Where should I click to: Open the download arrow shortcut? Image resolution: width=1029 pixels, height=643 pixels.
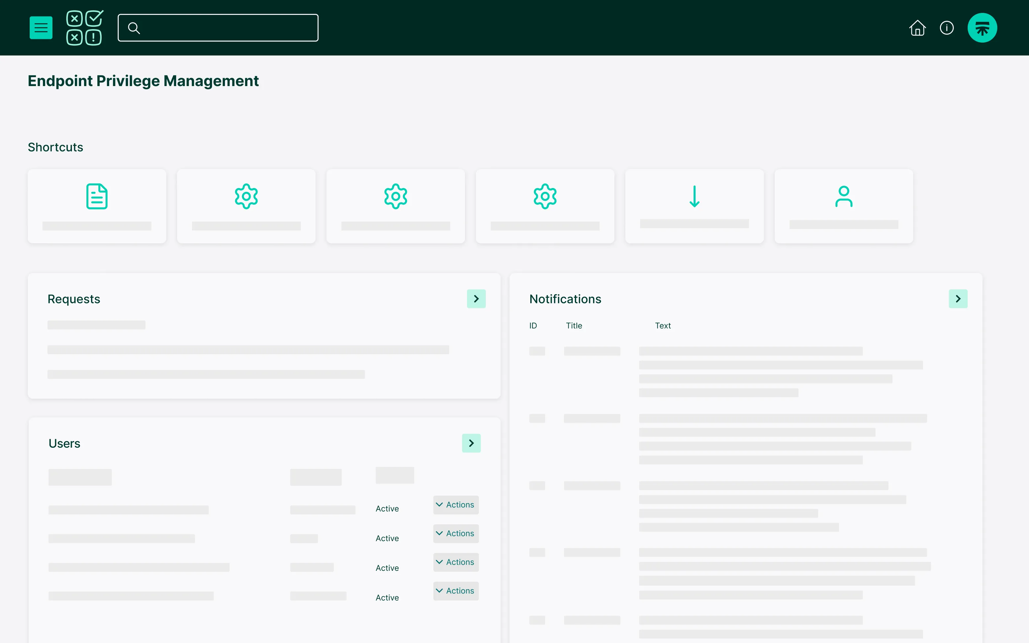[x=694, y=206]
